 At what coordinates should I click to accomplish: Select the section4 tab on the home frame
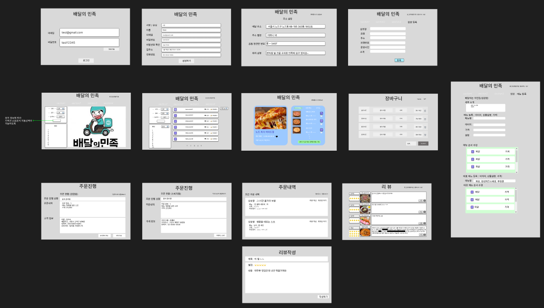(108, 103)
